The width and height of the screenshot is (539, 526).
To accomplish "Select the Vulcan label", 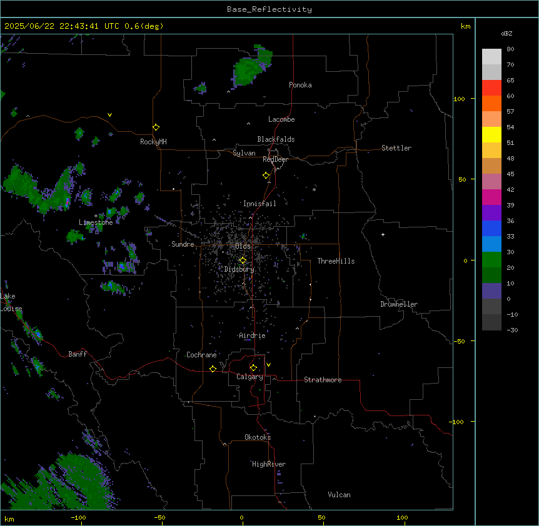I will [x=340, y=495].
